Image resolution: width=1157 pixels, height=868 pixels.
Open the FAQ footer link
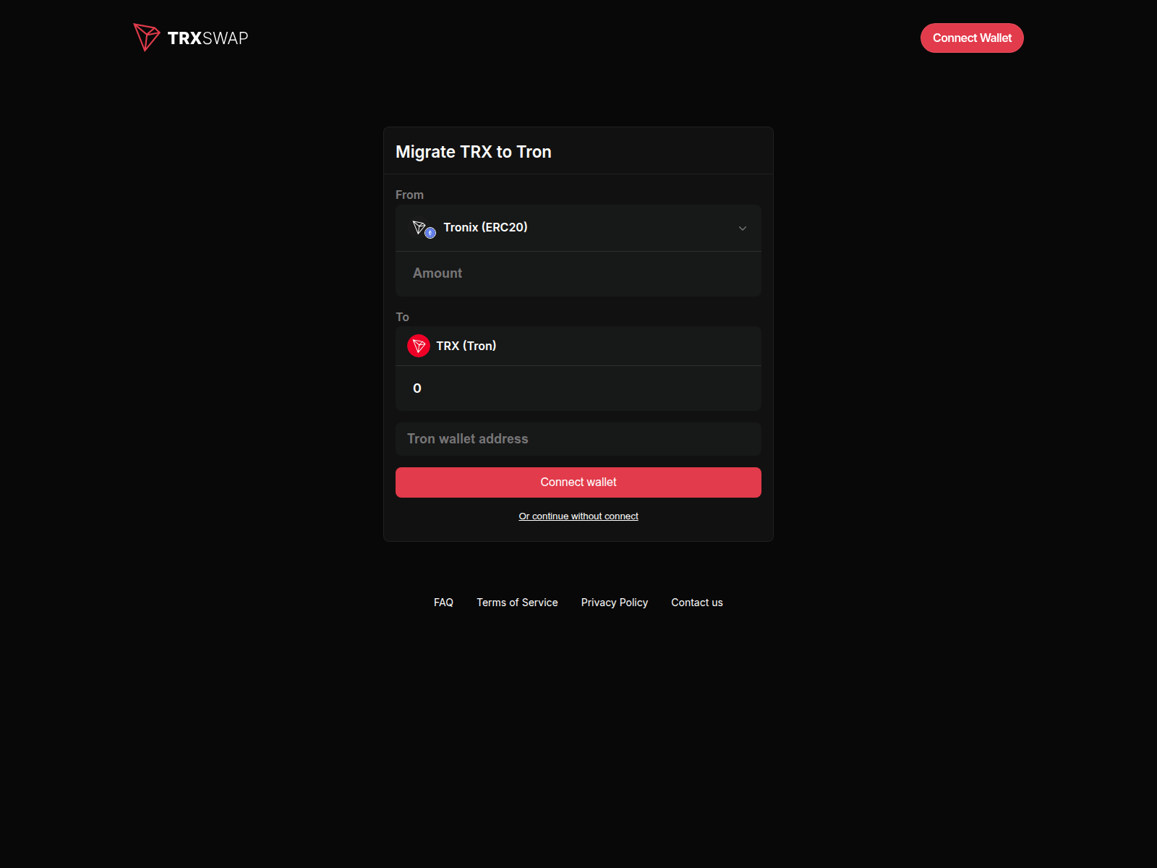[x=443, y=603]
